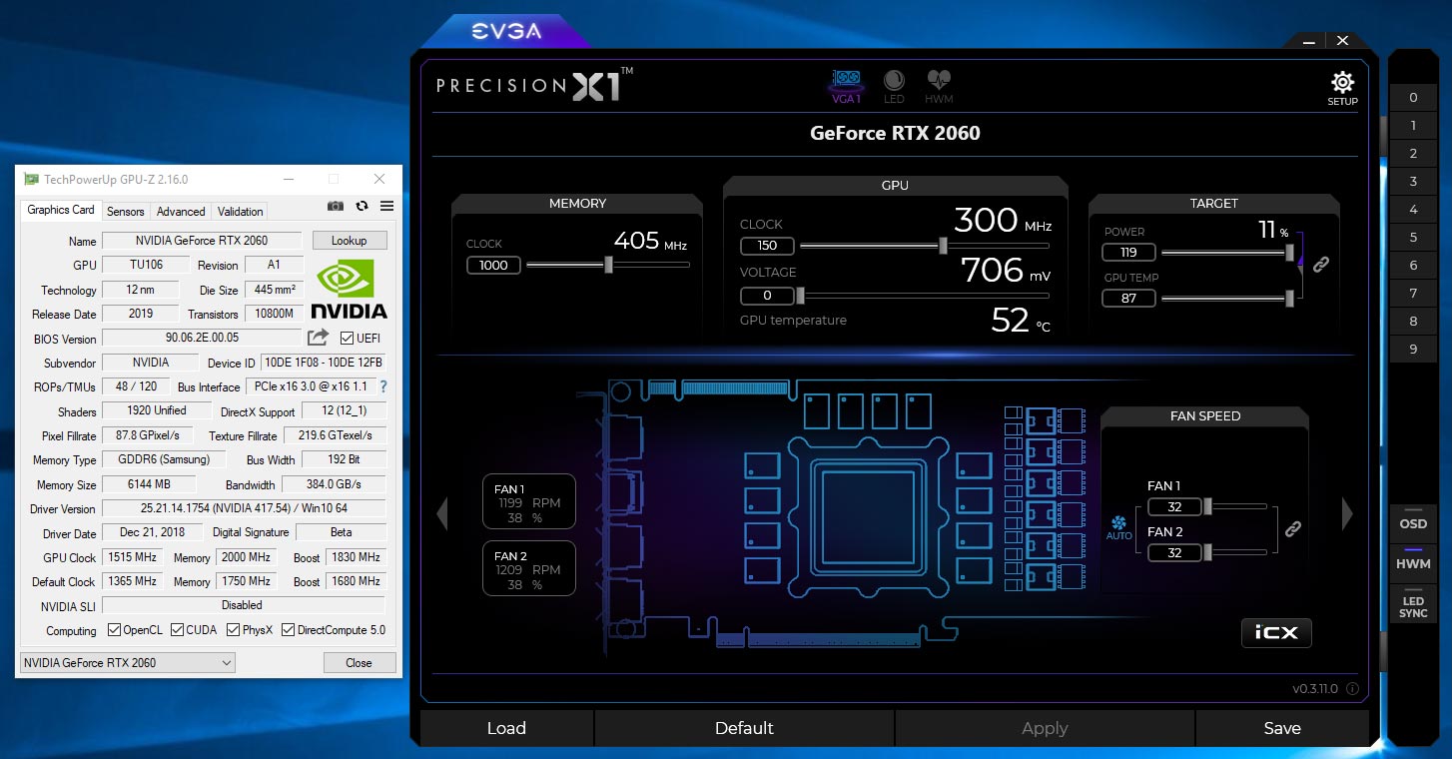Select the VGA1 icon in Precision X1
This screenshot has height=759, width=1452.
tap(847, 87)
